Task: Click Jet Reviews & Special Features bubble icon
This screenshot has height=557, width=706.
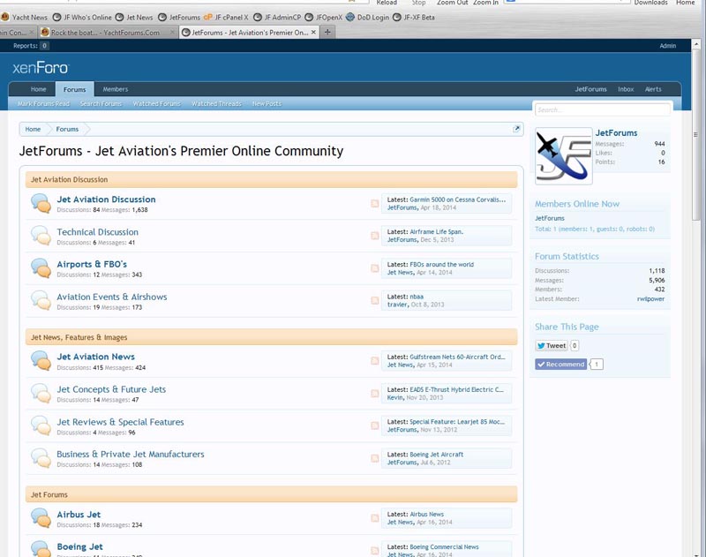Action: point(41,426)
